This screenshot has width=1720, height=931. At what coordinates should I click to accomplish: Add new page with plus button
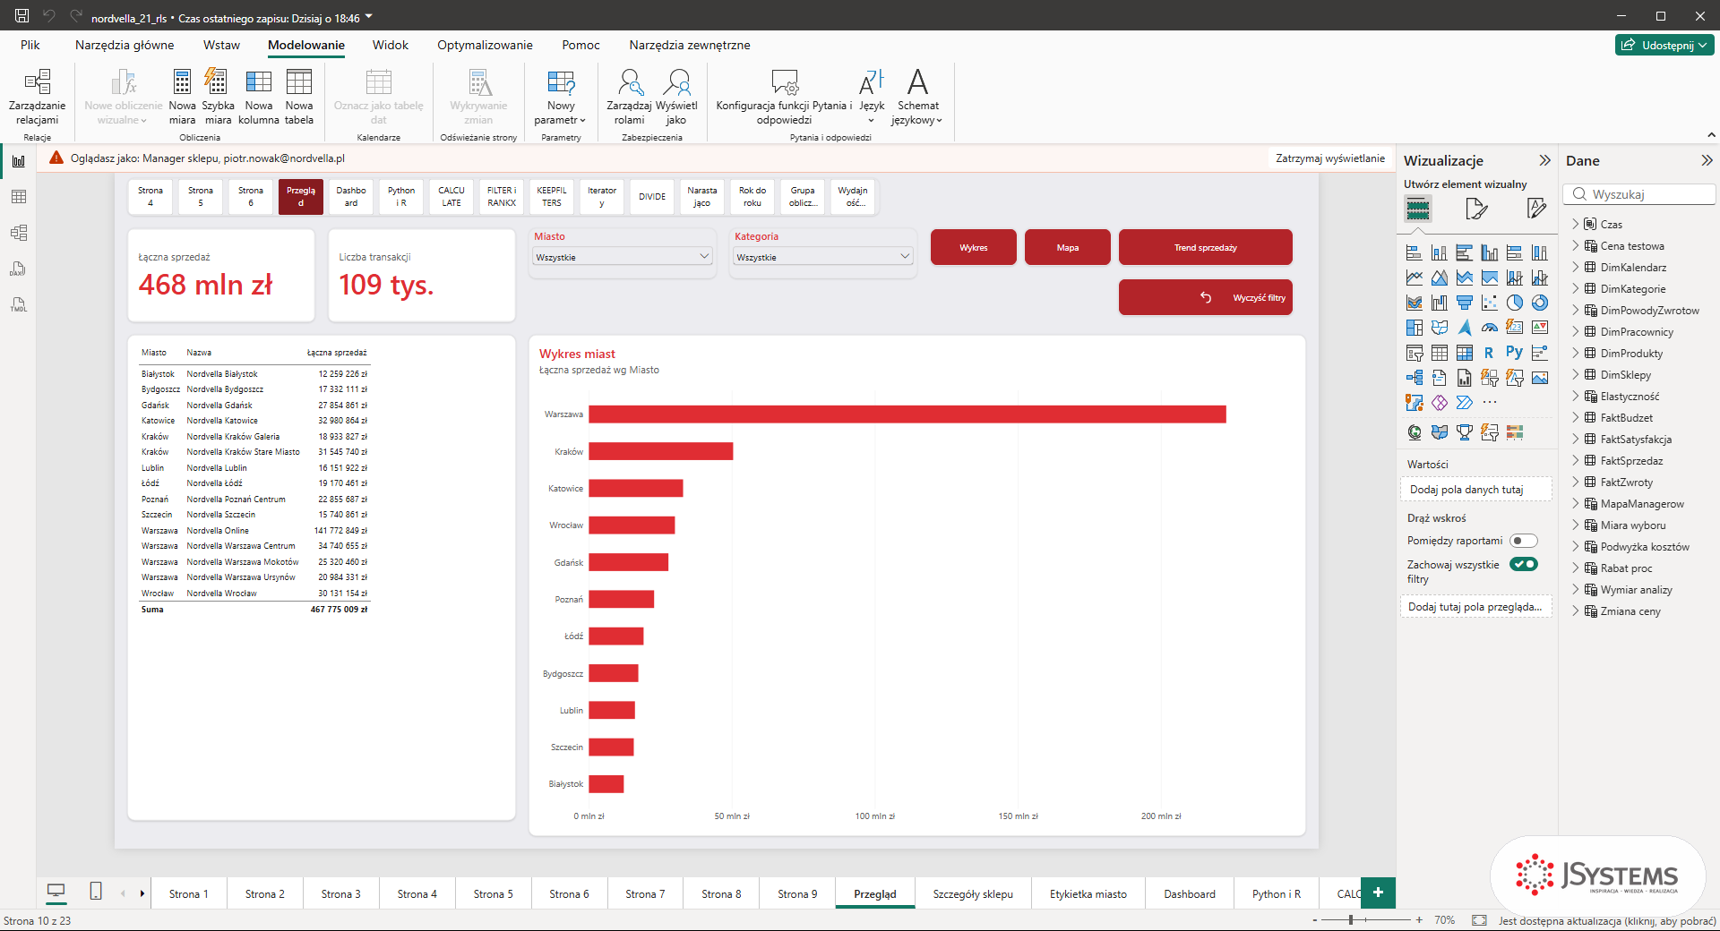(x=1378, y=893)
